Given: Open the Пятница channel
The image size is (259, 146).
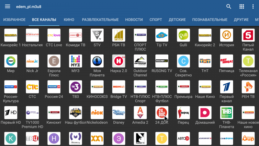Looking at the screenshot, I should coord(227,61).
